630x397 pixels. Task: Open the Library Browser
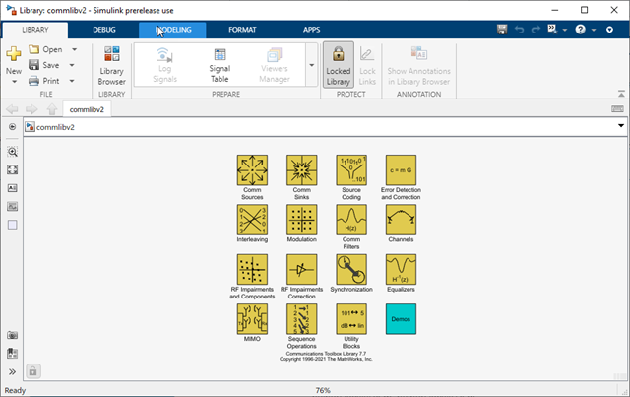[111, 65]
